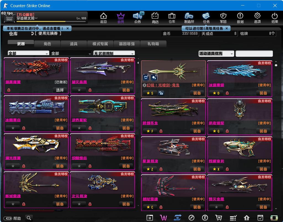Open the gift box window icon in bottom bar
Viewport: 283px width, 222px height.
point(150,218)
